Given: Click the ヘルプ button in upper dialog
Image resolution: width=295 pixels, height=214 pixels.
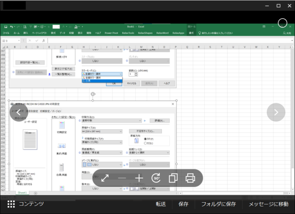Looking at the screenshot, I should tap(167, 83).
